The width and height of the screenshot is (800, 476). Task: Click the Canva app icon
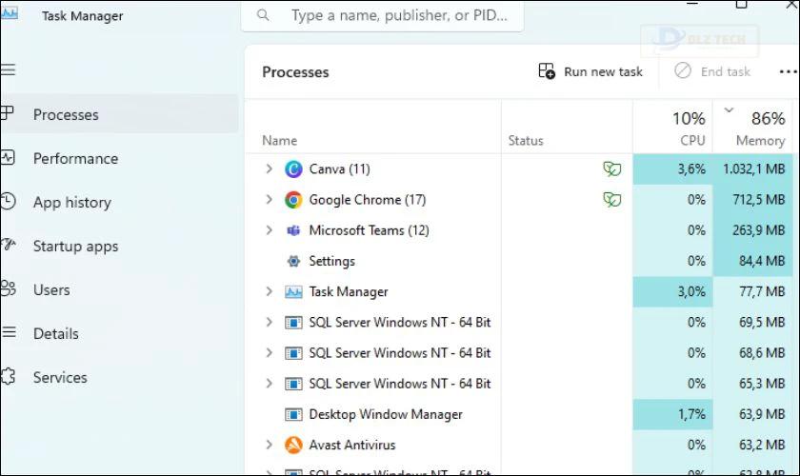click(x=293, y=169)
